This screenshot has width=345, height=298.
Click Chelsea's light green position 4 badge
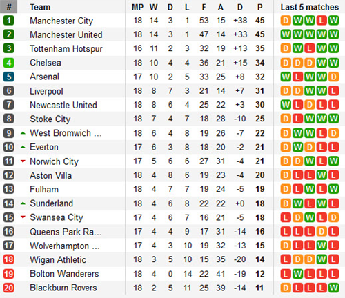tap(8, 63)
